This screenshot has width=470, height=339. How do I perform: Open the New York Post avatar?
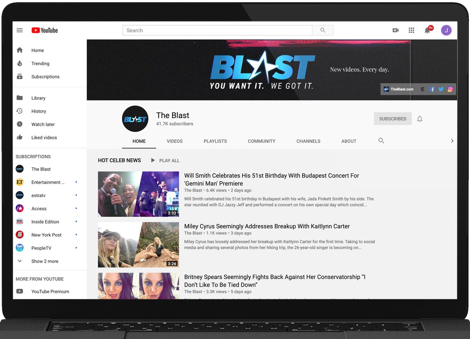click(20, 235)
